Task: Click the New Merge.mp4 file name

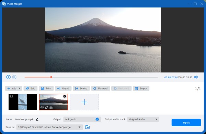Action: 24,119
